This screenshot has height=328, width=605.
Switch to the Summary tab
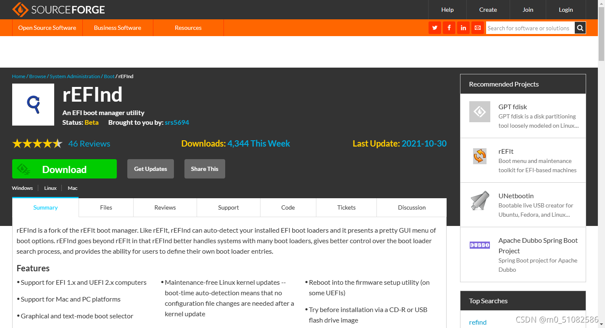tap(45, 207)
